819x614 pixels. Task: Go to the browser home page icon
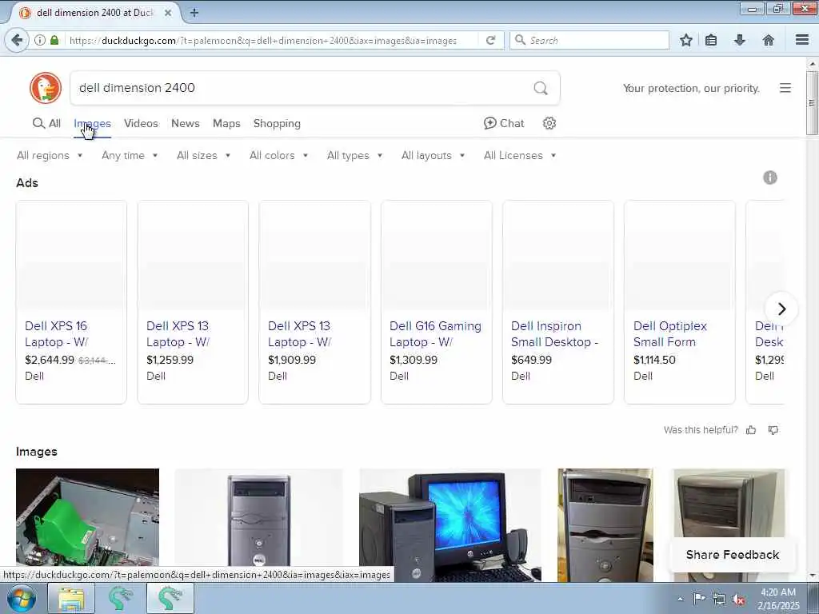click(768, 40)
